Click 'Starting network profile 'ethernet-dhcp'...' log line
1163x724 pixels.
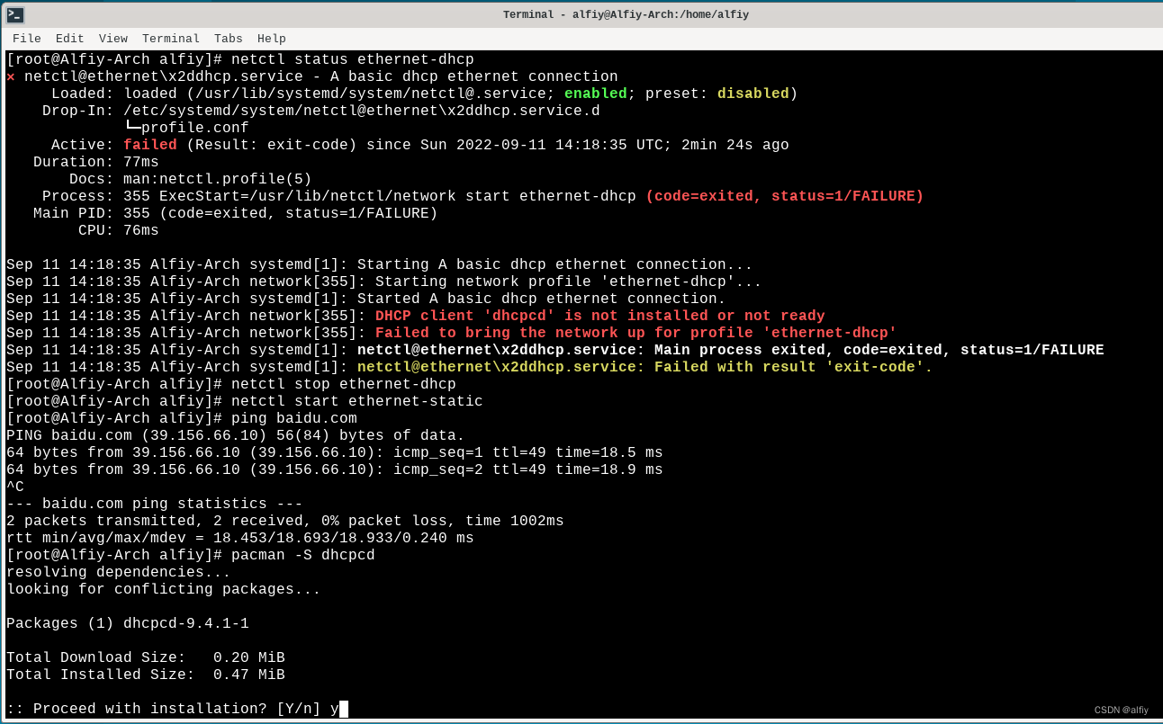pos(383,282)
